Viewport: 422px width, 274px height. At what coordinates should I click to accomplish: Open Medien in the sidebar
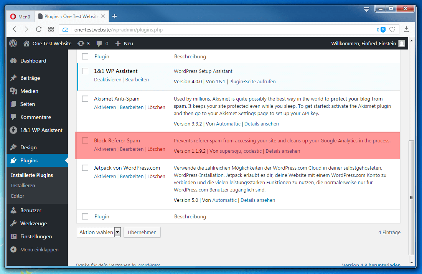pos(37,91)
